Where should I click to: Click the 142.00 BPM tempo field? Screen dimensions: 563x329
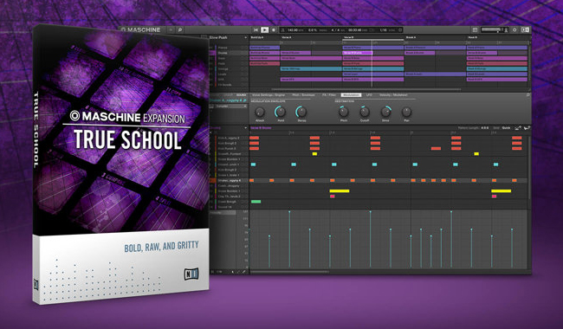pos(294,30)
